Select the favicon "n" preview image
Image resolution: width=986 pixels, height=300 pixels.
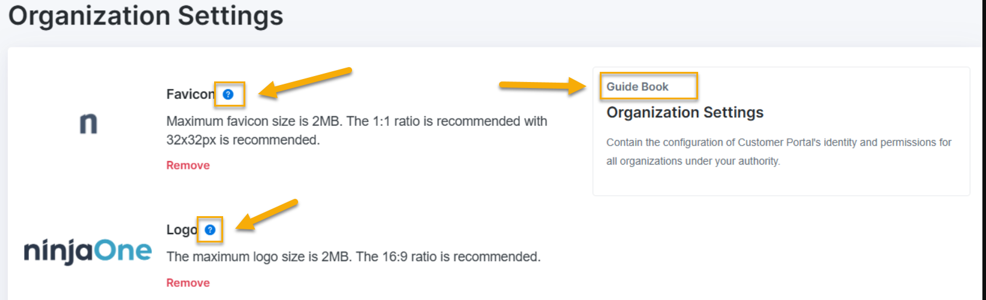pos(89,123)
